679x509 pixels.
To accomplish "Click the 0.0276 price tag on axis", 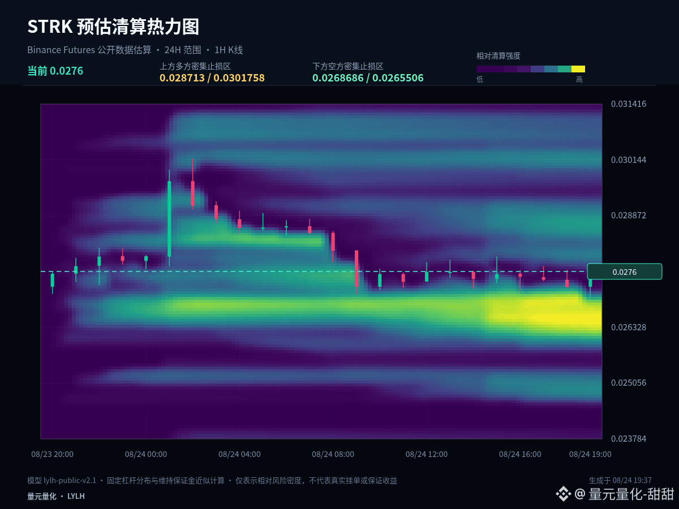I will coord(625,271).
